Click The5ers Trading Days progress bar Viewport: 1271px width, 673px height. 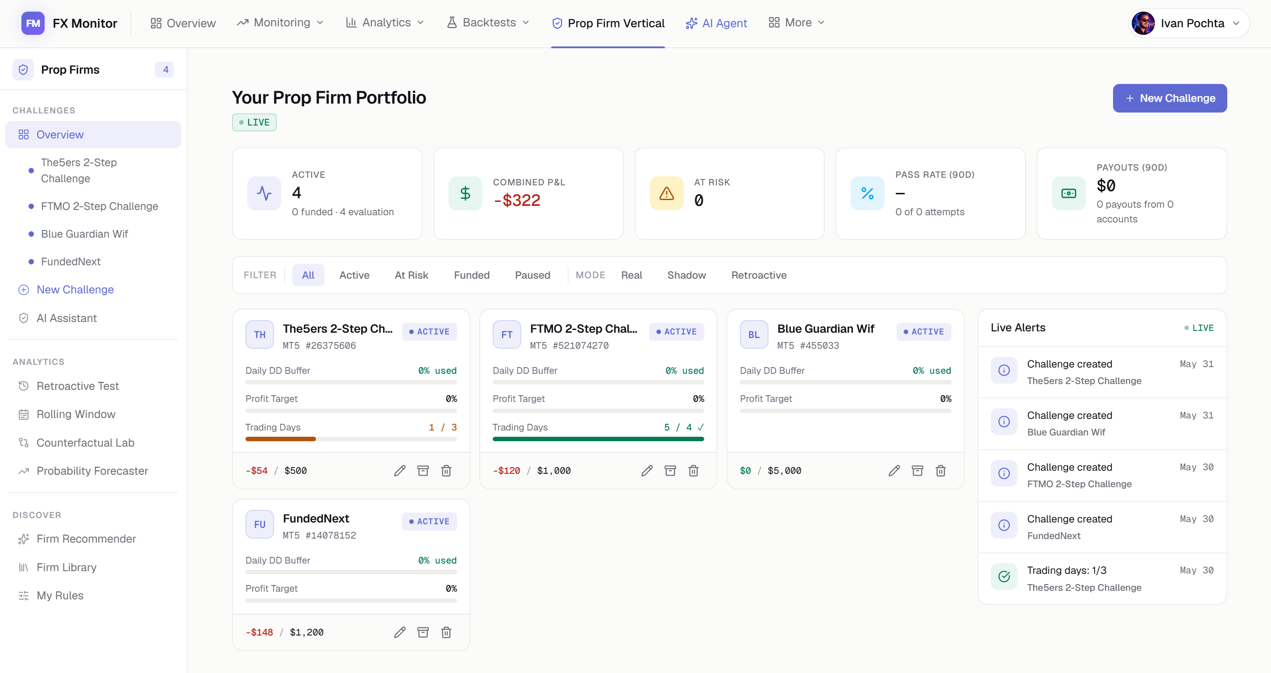point(351,439)
